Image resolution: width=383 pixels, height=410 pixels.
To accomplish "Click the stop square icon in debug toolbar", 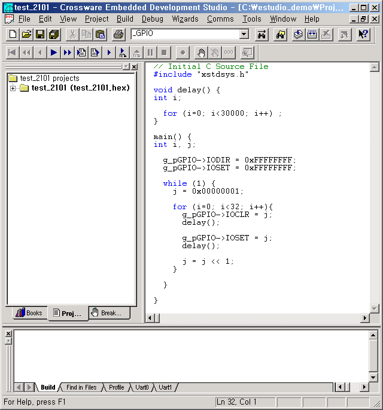I will point(164,53).
